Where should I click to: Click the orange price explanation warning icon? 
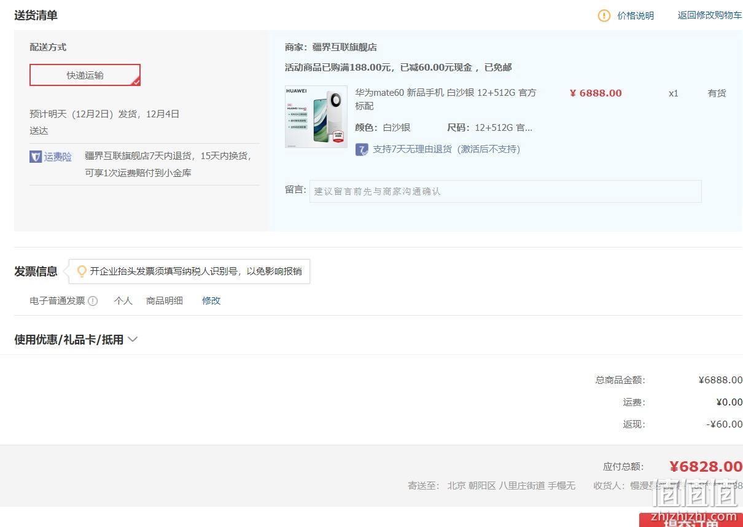coord(604,15)
